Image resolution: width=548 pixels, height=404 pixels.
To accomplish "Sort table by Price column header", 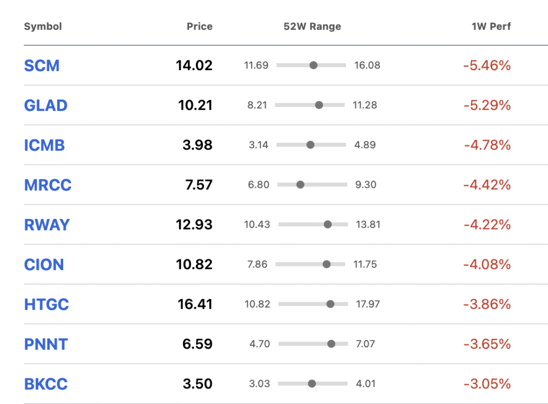I will click(199, 27).
